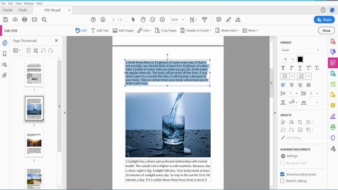Viewport: 338px width, 190px height.
Task: Apply subscript text style
Action: tap(317, 68)
